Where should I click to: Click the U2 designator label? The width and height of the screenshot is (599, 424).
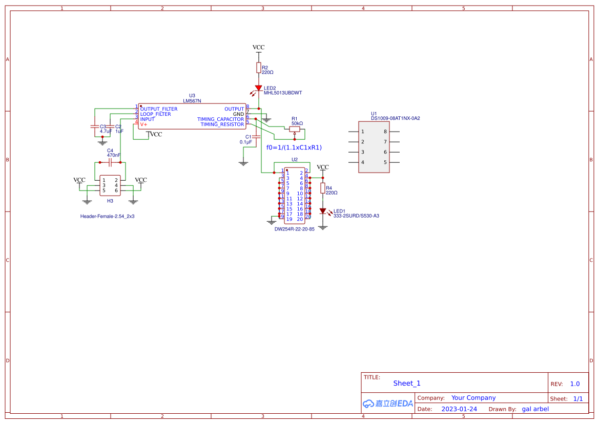pos(295,160)
